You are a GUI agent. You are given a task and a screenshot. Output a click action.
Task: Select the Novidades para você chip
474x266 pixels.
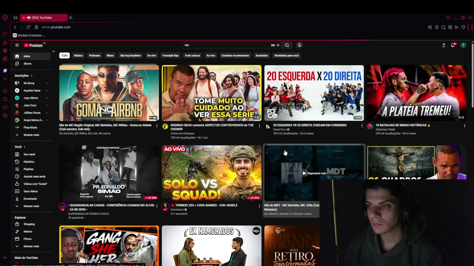click(286, 55)
